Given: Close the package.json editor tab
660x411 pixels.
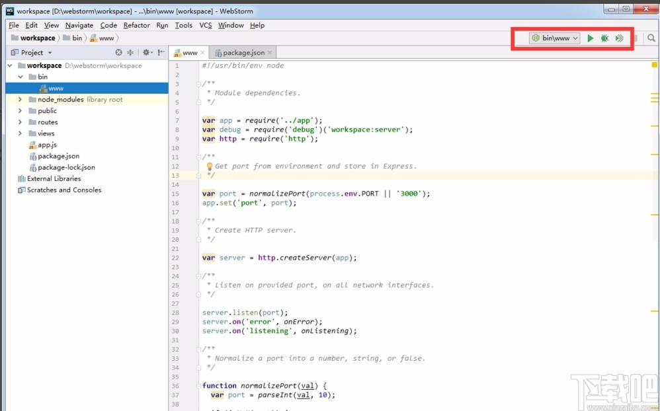Looking at the screenshot, I should 270,53.
